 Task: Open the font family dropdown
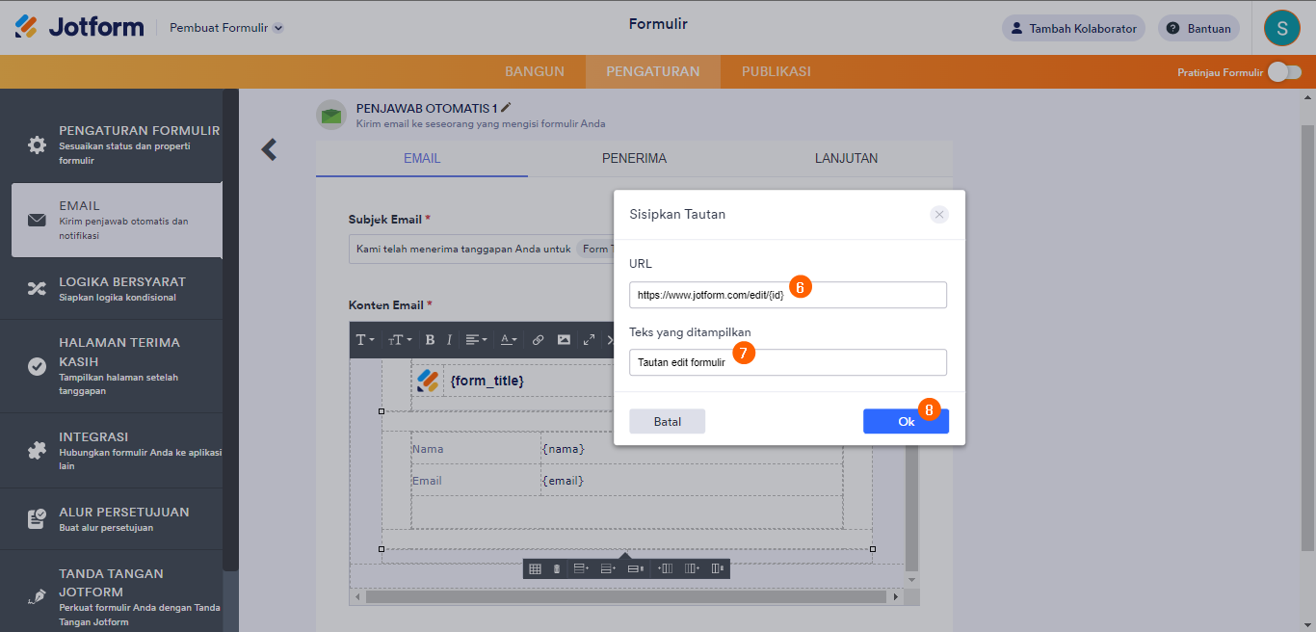tap(365, 340)
